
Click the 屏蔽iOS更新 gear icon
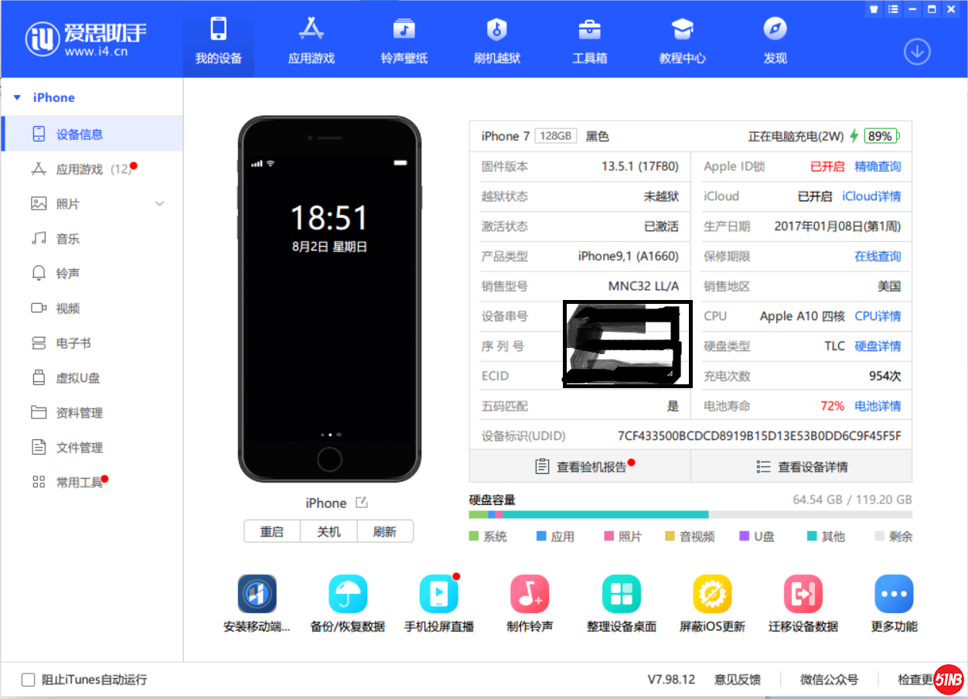712,594
